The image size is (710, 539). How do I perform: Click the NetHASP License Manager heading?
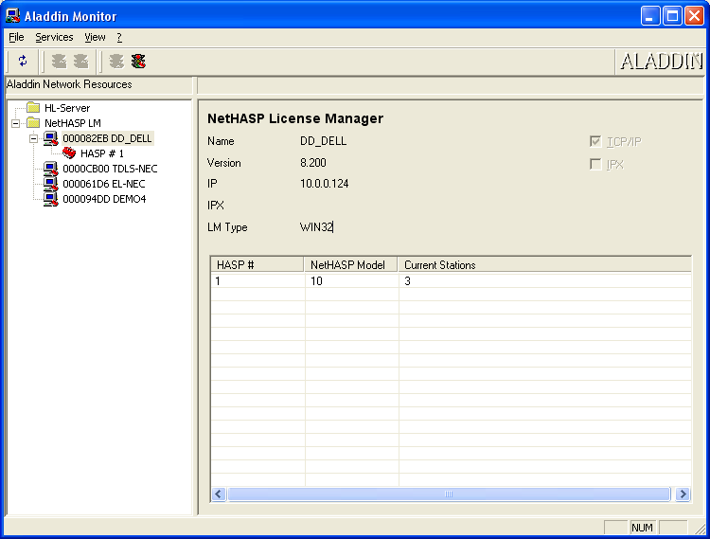(x=295, y=118)
